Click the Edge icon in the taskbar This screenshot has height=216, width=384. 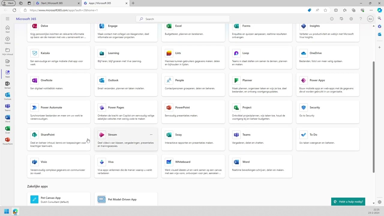tap(15, 211)
